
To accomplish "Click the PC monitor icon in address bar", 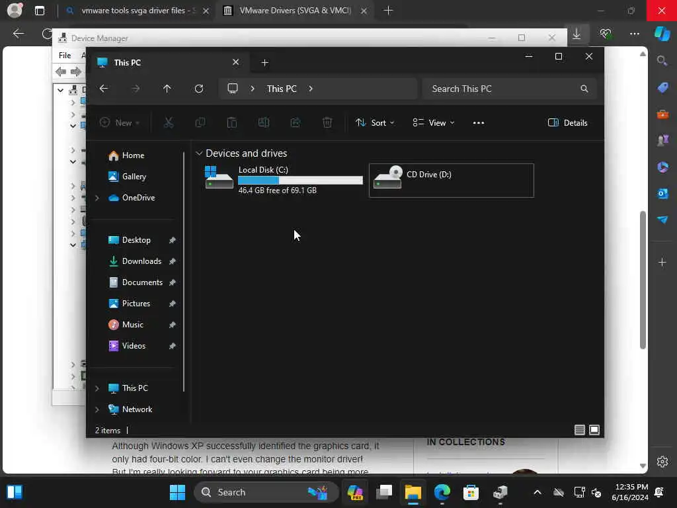I will pos(233,89).
